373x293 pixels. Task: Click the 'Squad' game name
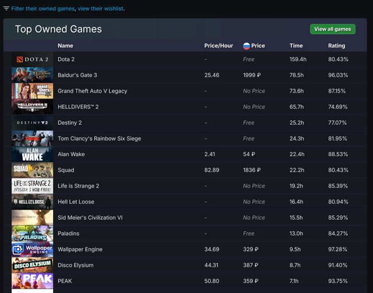(x=66, y=170)
